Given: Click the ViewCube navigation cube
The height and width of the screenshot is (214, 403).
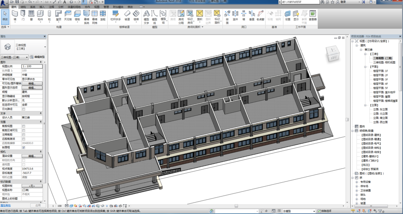Looking at the screenshot, I should click(332, 53).
